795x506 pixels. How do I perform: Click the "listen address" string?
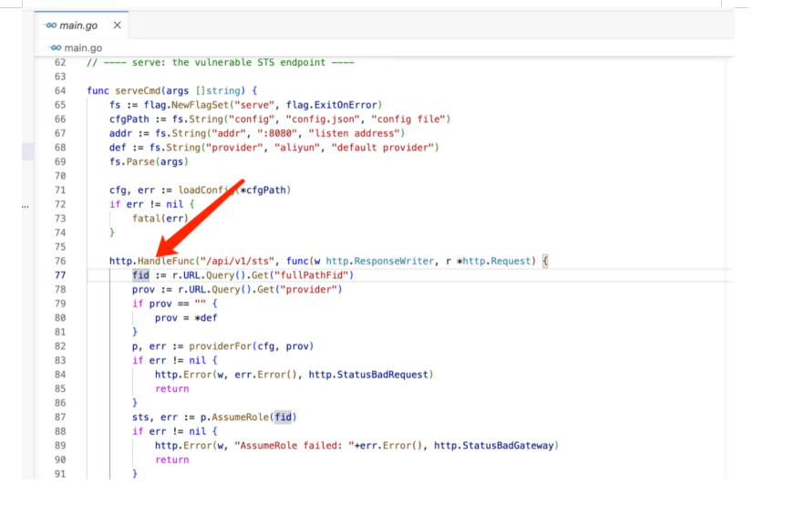(x=354, y=133)
